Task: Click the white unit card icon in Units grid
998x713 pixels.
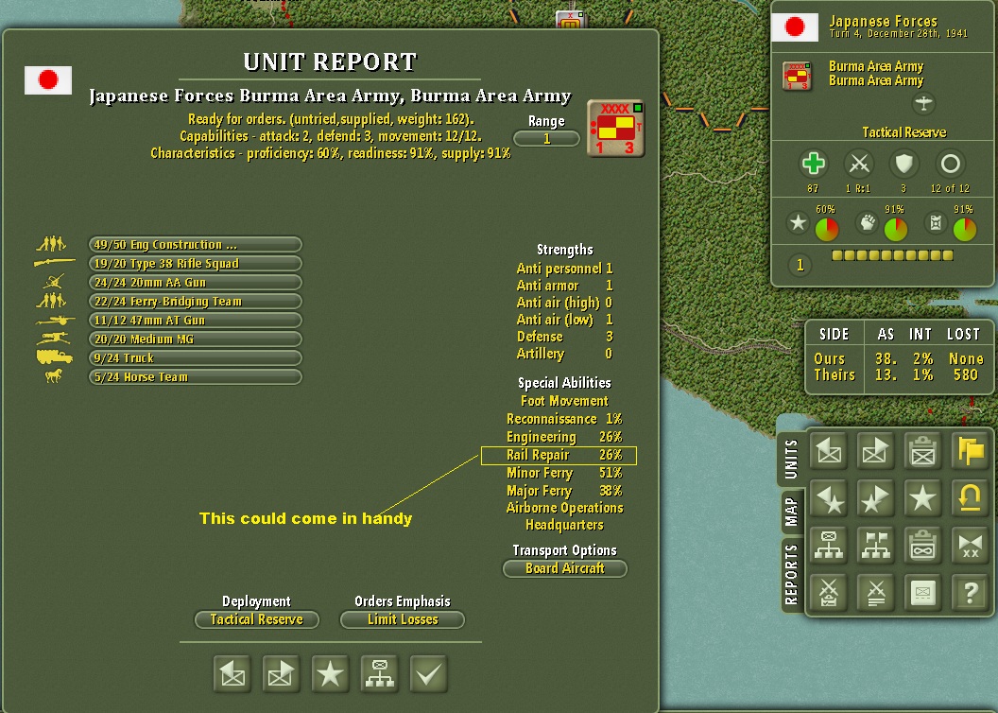Action: [923, 593]
